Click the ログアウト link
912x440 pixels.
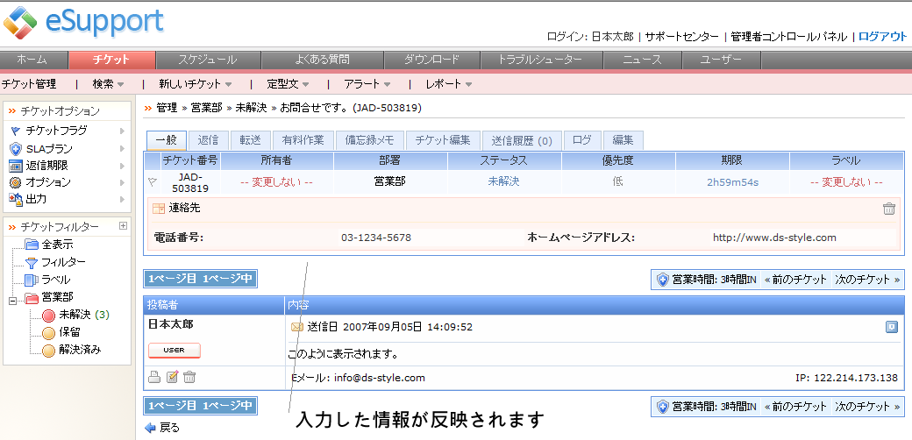click(x=883, y=37)
